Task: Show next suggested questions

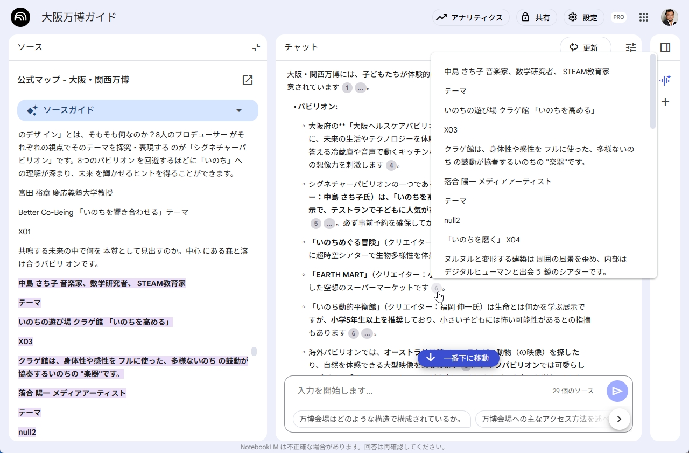Action: pos(619,419)
